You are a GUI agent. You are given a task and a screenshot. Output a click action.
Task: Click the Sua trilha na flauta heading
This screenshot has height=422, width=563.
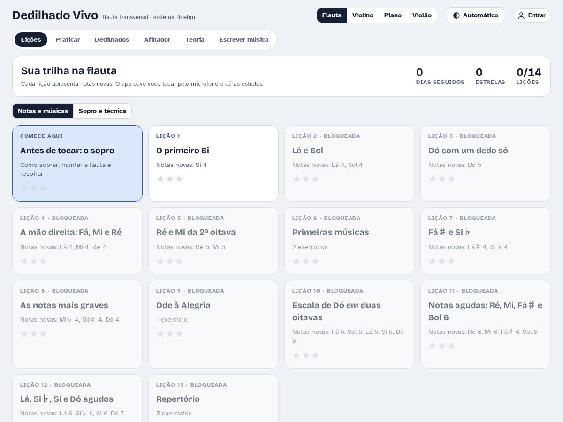tap(69, 71)
